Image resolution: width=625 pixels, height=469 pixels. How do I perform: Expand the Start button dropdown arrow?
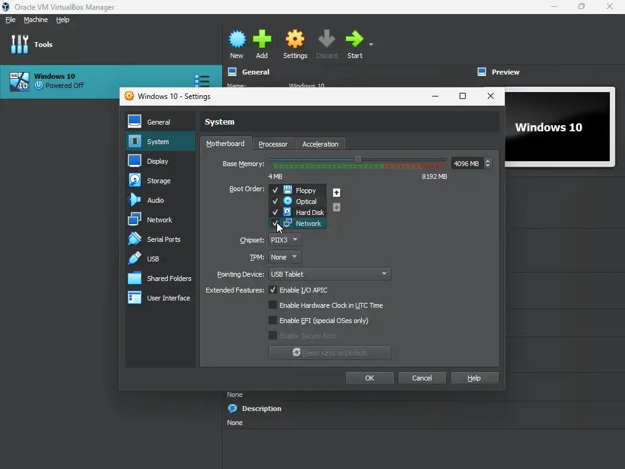pyautogui.click(x=371, y=44)
